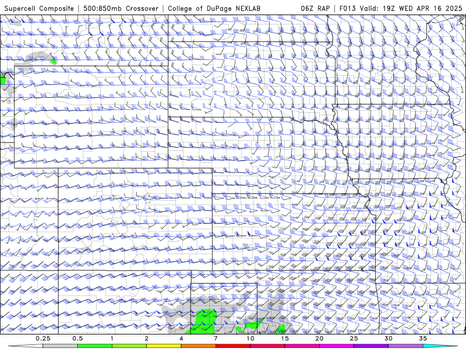Click the legend value 25
Viewport: 466px width, 349px height.
354,339
